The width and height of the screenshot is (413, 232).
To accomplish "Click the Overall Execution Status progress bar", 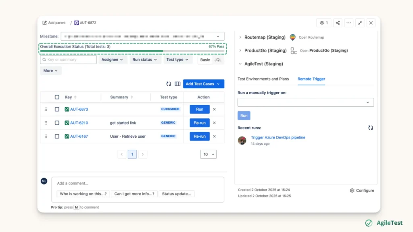I will 132,51.
